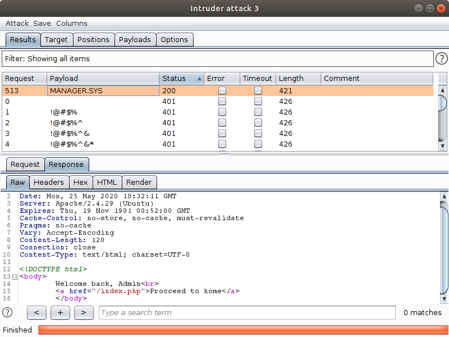Viewport: 449px width, 337px height.
Task: Go to previous search match with < button
Action: click(36, 312)
